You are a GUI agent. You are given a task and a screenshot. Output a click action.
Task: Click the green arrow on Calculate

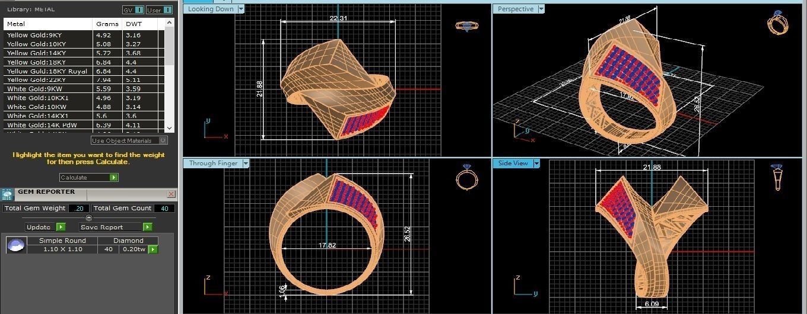tap(114, 177)
